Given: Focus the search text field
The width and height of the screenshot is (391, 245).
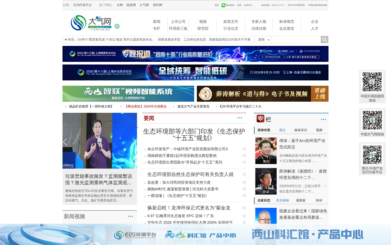Looking at the screenshot, I should pyautogui.click(x=296, y=40).
